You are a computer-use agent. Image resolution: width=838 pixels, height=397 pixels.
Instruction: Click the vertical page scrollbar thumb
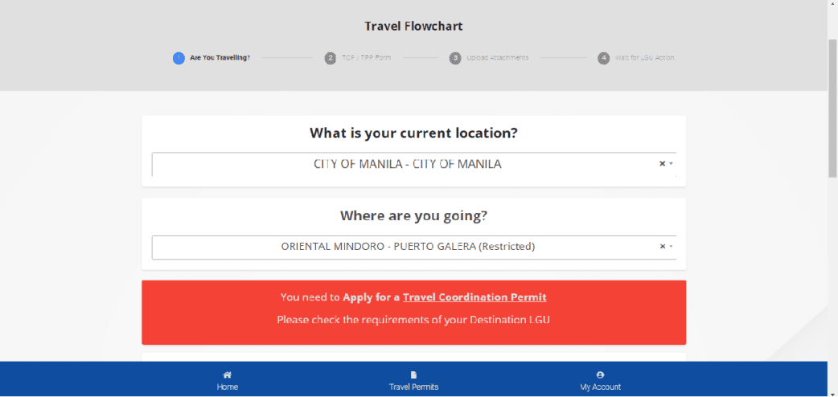(832, 104)
